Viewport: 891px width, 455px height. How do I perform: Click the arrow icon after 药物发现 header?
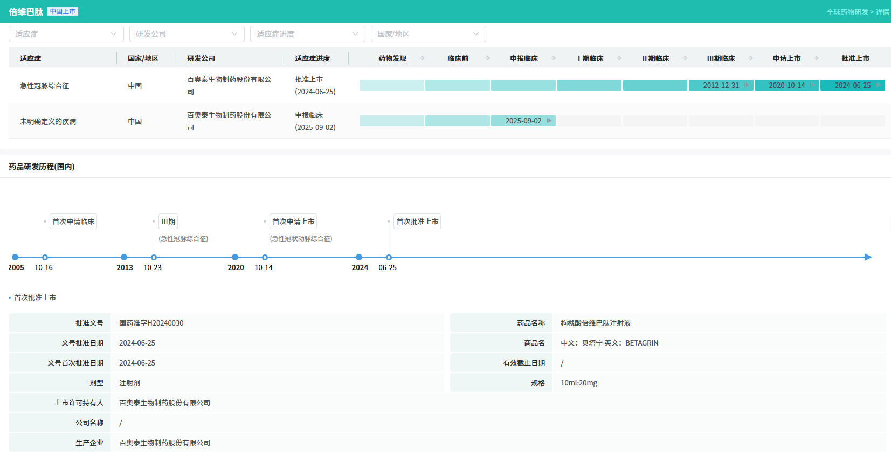[422, 58]
